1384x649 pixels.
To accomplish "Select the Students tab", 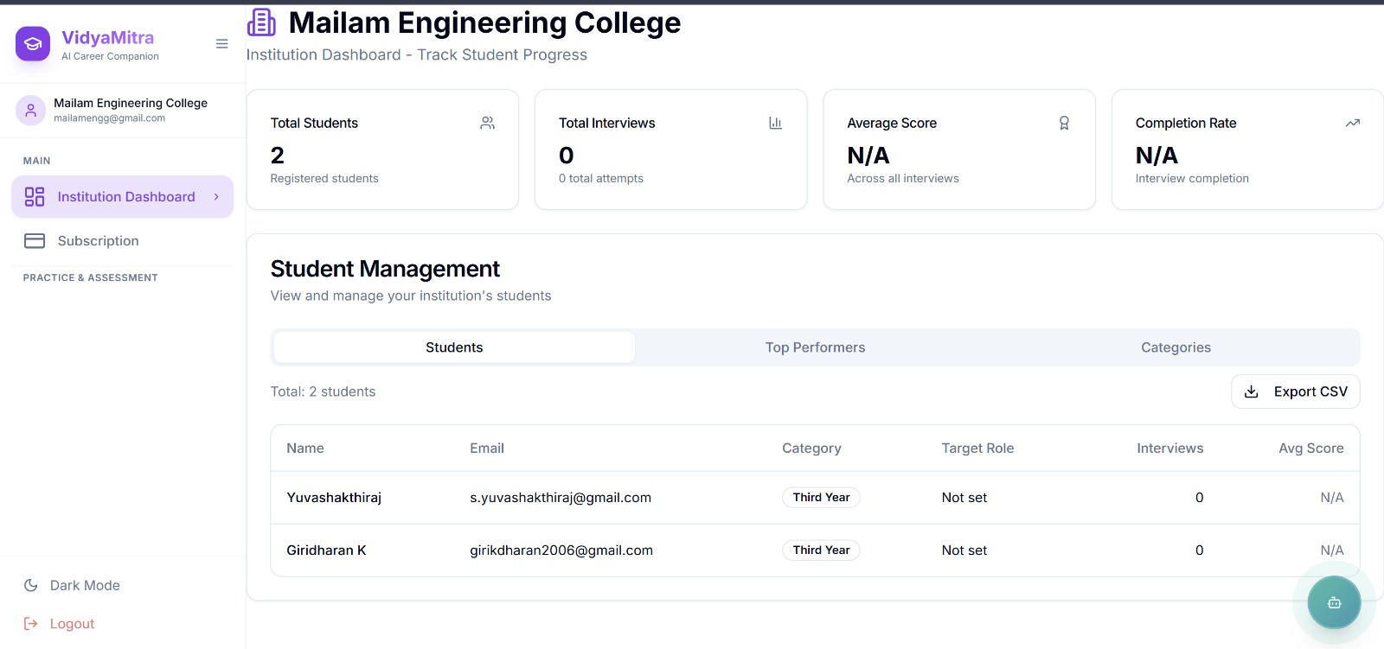I will tap(454, 347).
